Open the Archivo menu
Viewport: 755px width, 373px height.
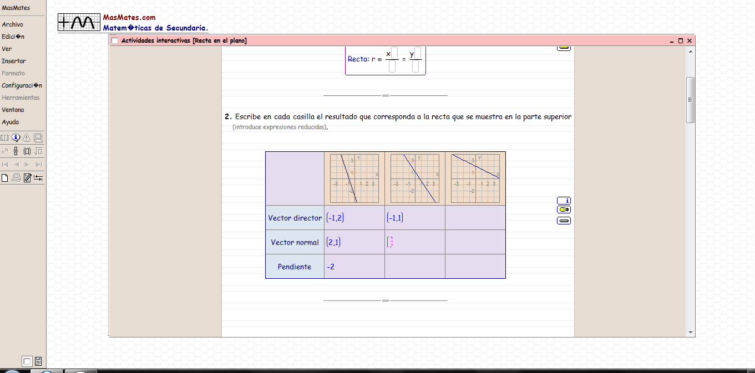click(x=12, y=24)
